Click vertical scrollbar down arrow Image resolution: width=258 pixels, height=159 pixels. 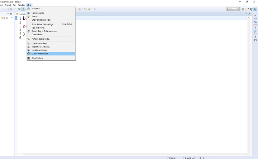click(x=248, y=152)
